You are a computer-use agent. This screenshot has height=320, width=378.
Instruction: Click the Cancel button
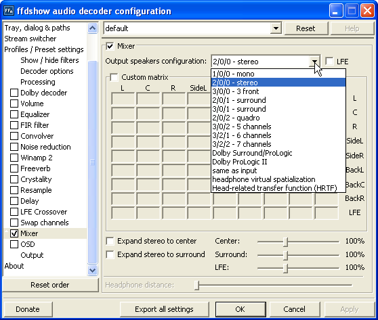click(295, 309)
